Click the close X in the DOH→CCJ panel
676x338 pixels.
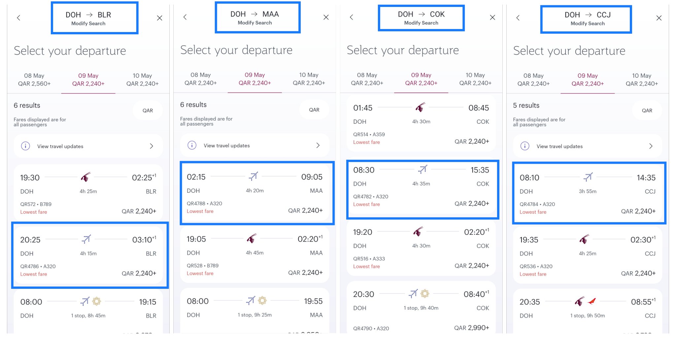(x=659, y=18)
